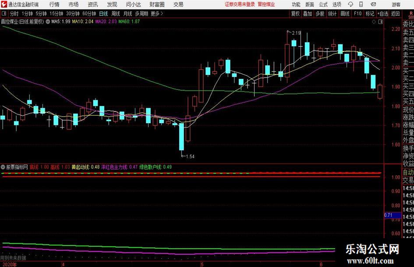Open the mobile phone icon
This screenshot has height=267, width=414.
361,4
